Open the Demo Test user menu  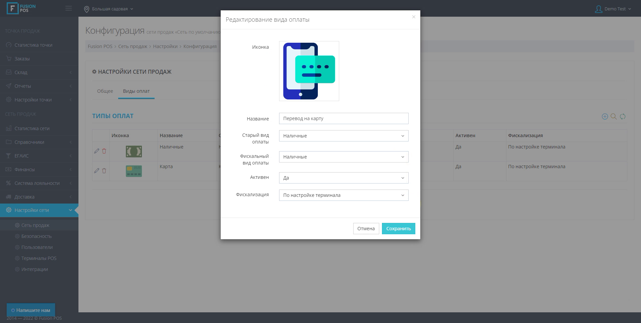pos(613,9)
